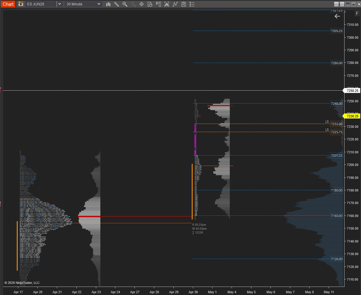Screen dimensions: 361x295
Task: Click the 1223K volume sum text
Action: pos(198,232)
